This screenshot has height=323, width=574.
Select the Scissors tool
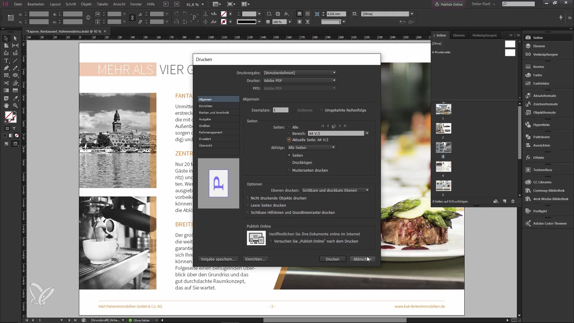click(6, 83)
